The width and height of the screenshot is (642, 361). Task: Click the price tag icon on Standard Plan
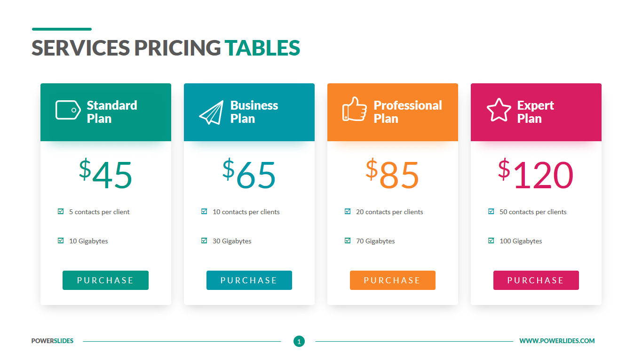point(68,110)
